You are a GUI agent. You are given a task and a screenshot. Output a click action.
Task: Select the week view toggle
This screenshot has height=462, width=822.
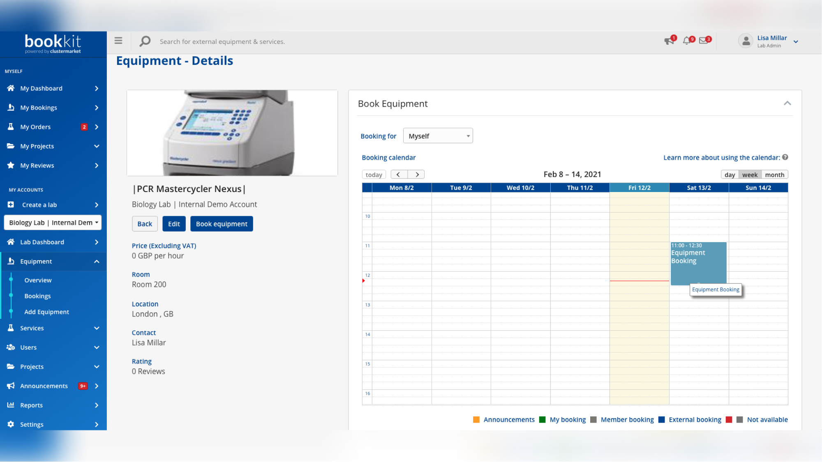[750, 174]
